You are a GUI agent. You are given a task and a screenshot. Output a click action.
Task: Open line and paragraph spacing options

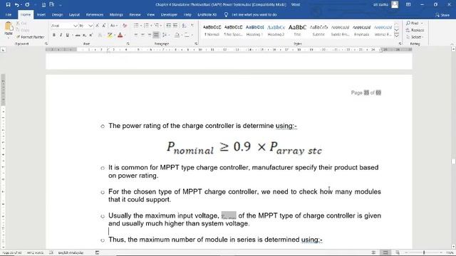[165, 35]
